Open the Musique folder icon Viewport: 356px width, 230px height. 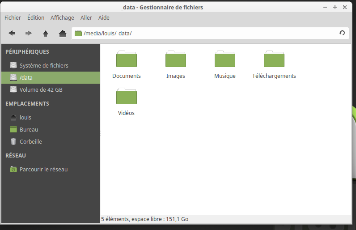(225, 59)
